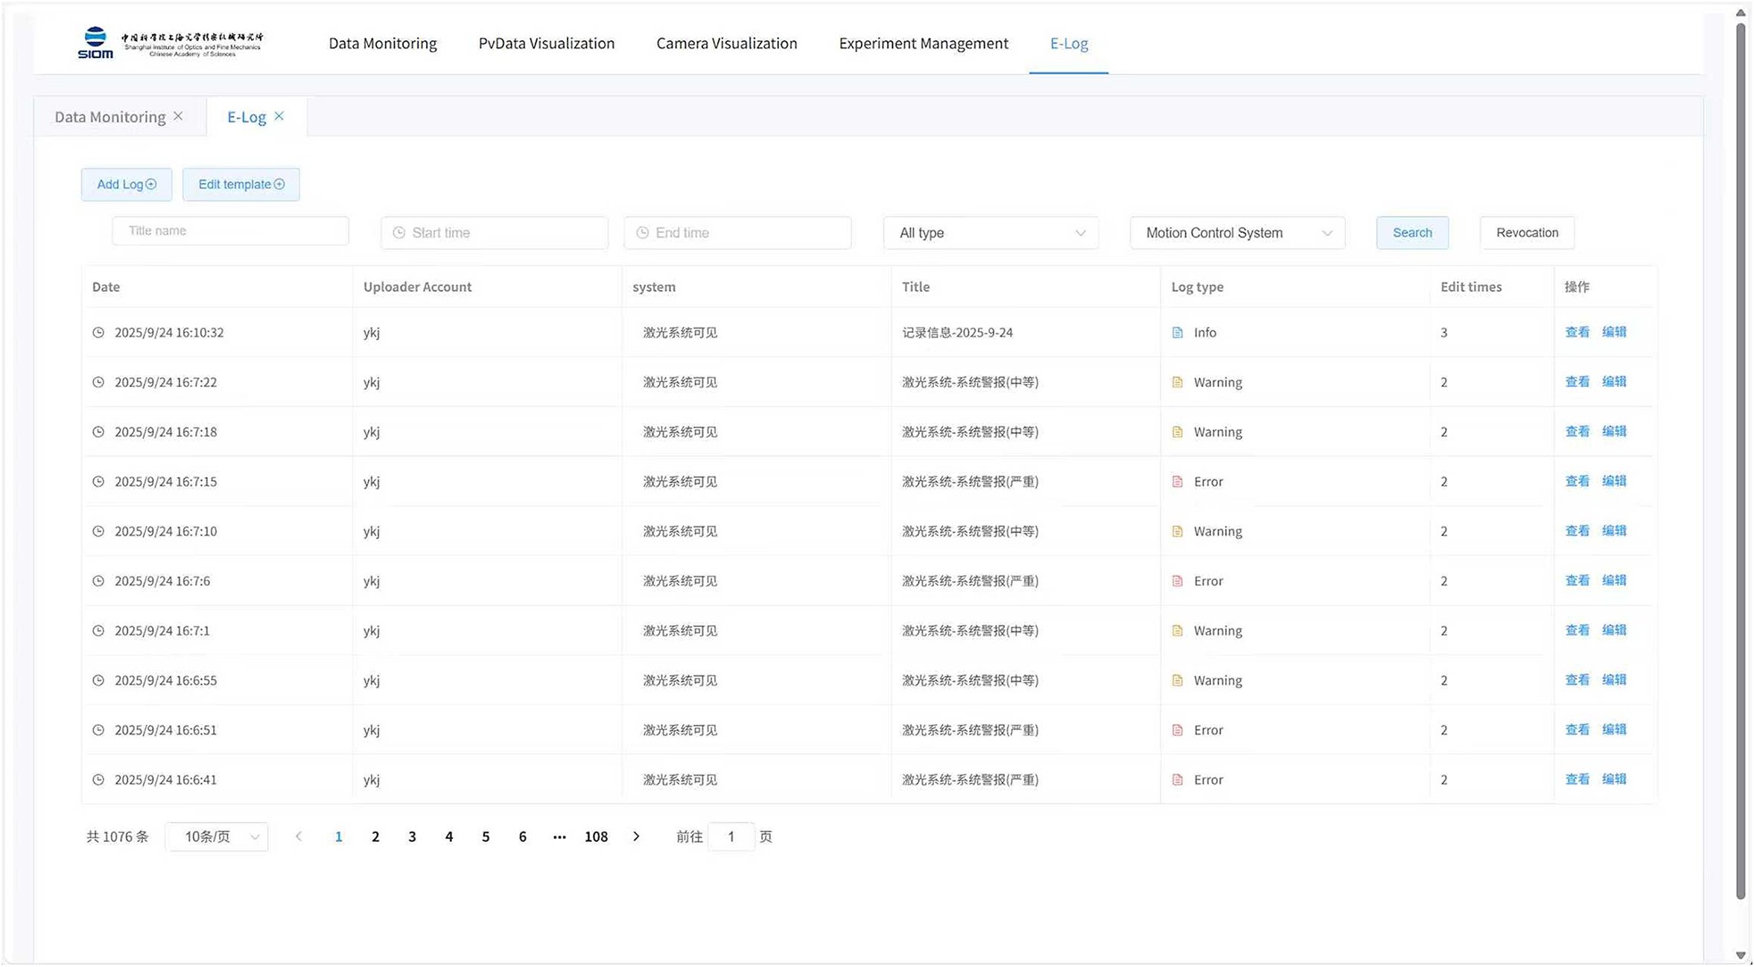Select current page 1 in pagination
Image resolution: width=1754 pixels, height=967 pixels.
click(339, 837)
